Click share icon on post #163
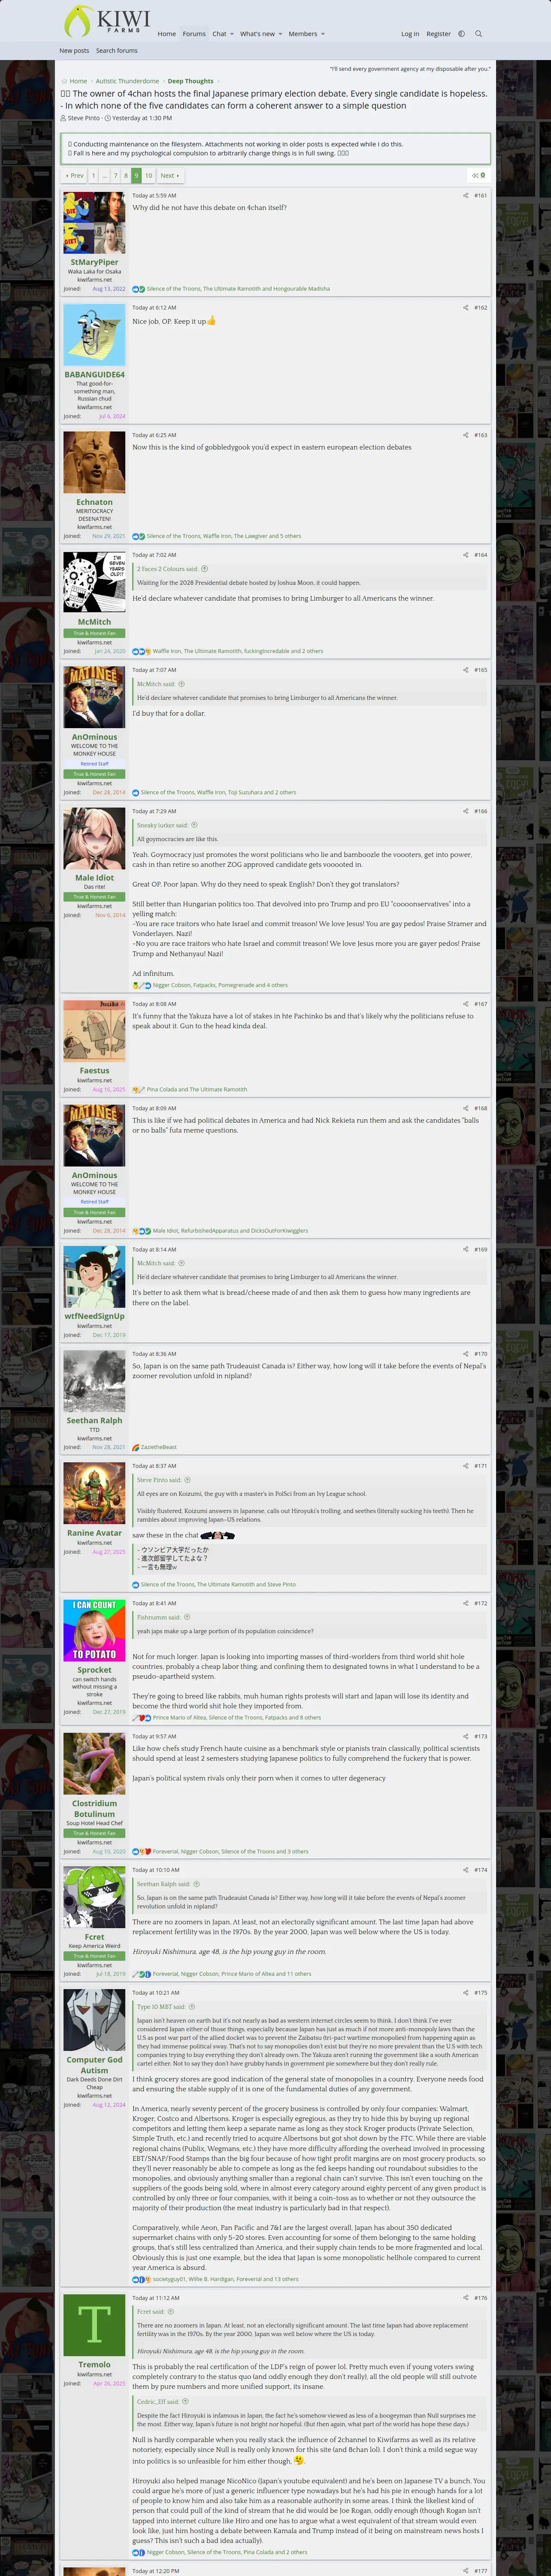Image resolution: width=551 pixels, height=2576 pixels. [465, 435]
